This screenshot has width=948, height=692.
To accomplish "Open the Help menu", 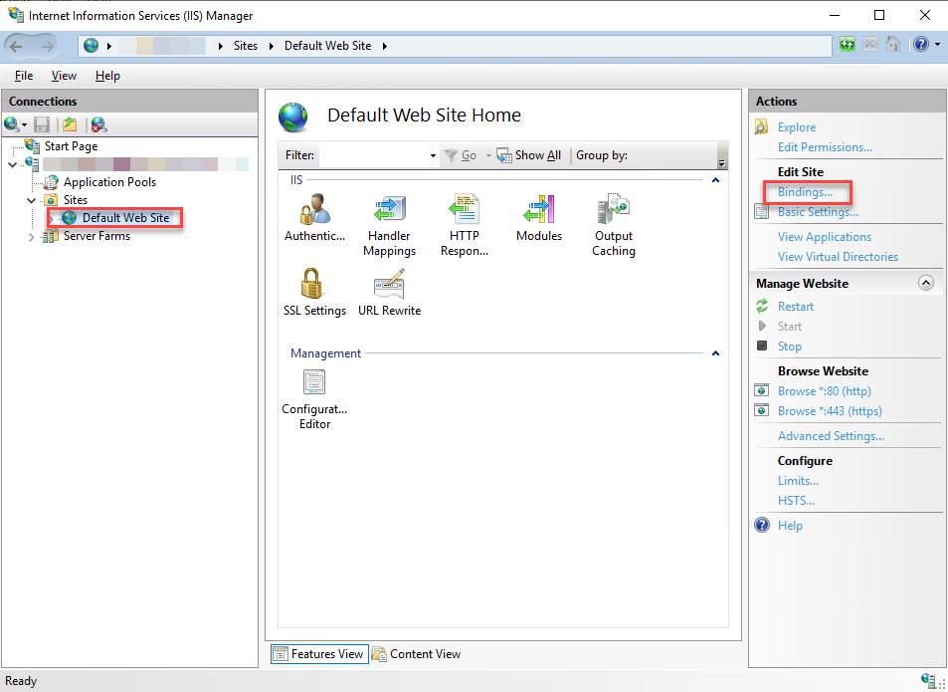I will click(107, 76).
